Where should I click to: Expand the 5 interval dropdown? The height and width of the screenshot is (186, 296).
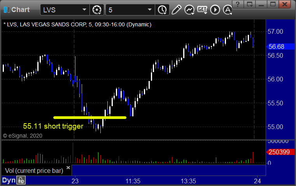pyautogui.click(x=150, y=10)
